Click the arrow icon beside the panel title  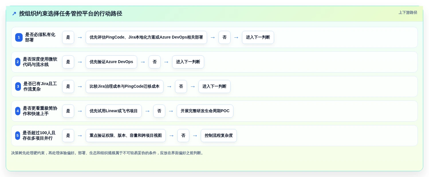click(x=14, y=14)
